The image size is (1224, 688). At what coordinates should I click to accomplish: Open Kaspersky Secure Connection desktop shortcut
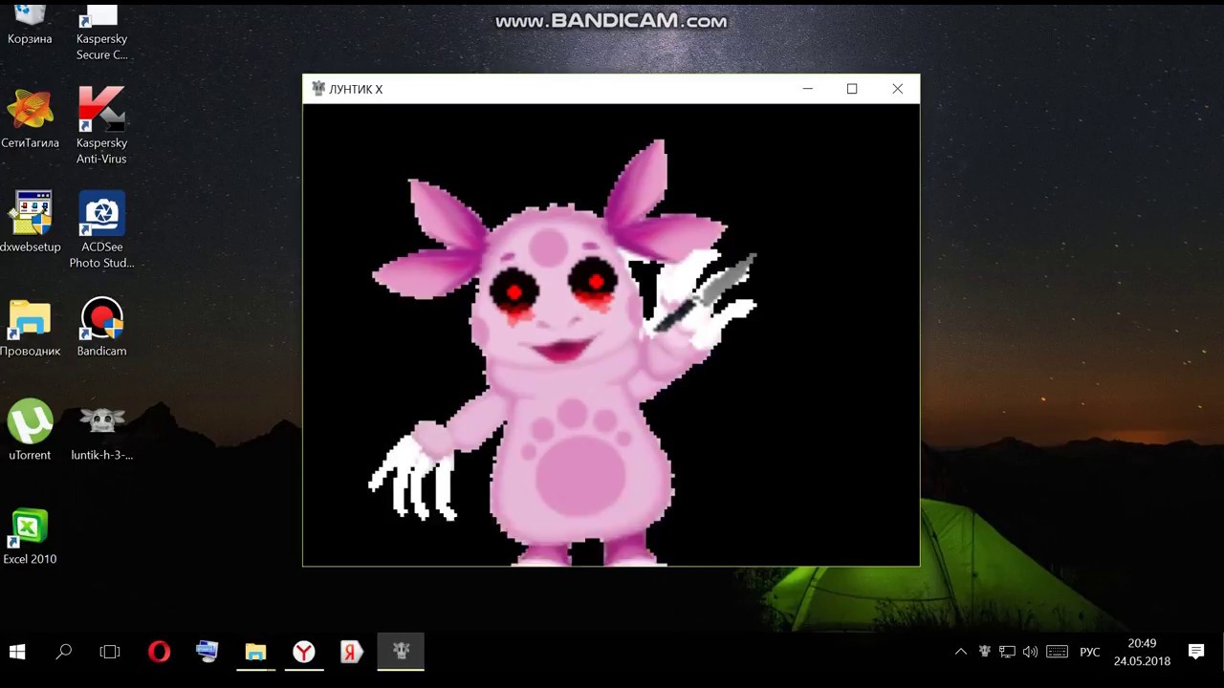click(101, 32)
